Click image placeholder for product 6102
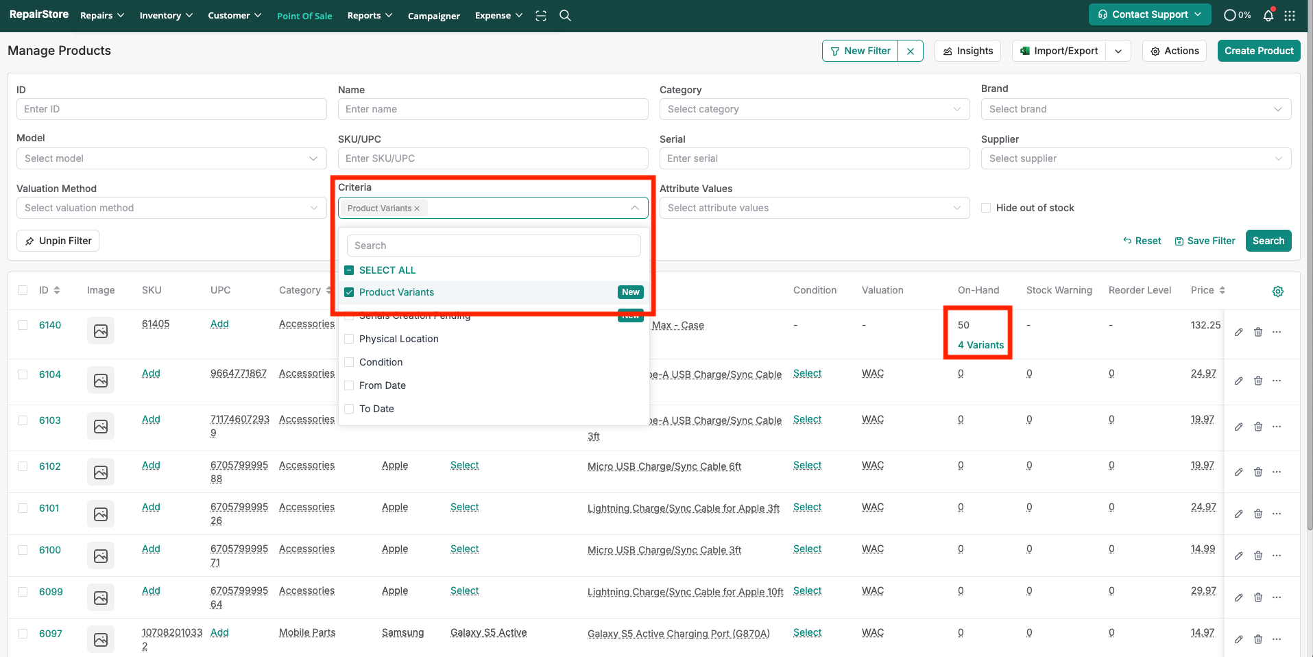1313x657 pixels. (x=101, y=472)
